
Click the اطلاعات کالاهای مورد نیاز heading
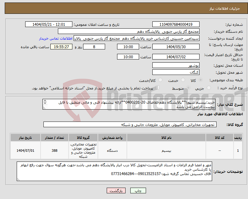(x=220, y=114)
